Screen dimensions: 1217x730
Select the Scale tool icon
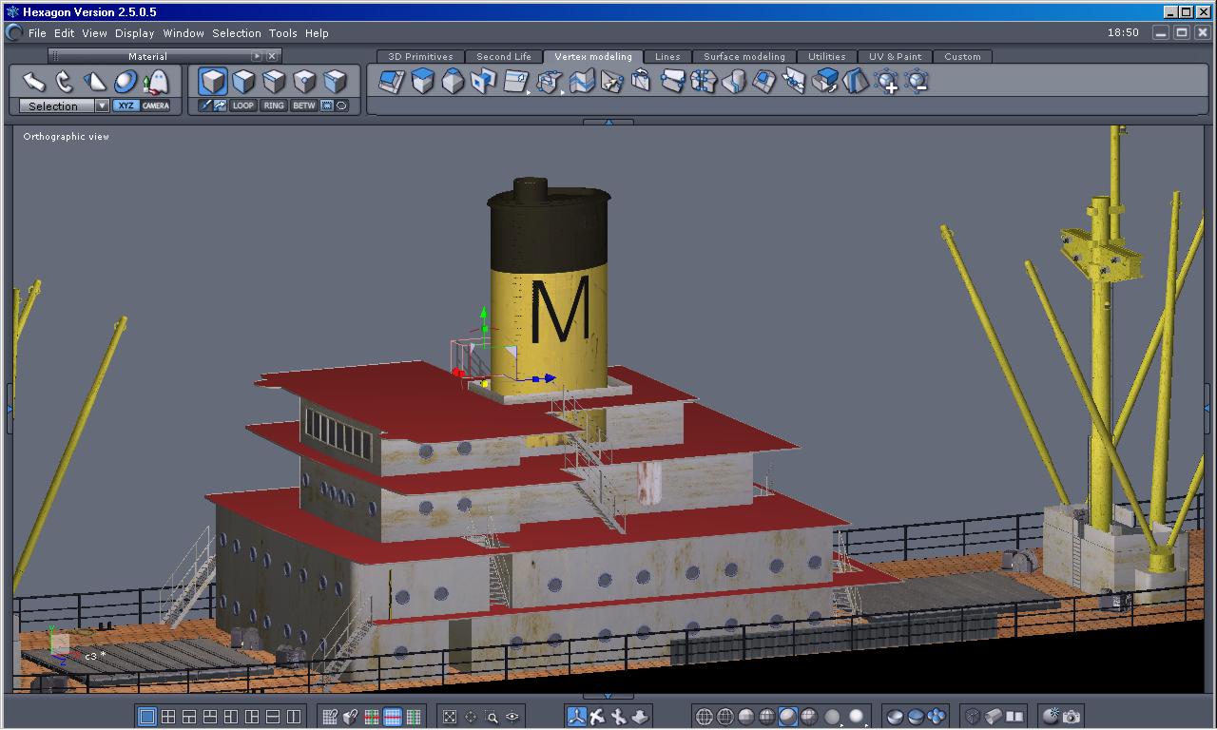pos(94,82)
